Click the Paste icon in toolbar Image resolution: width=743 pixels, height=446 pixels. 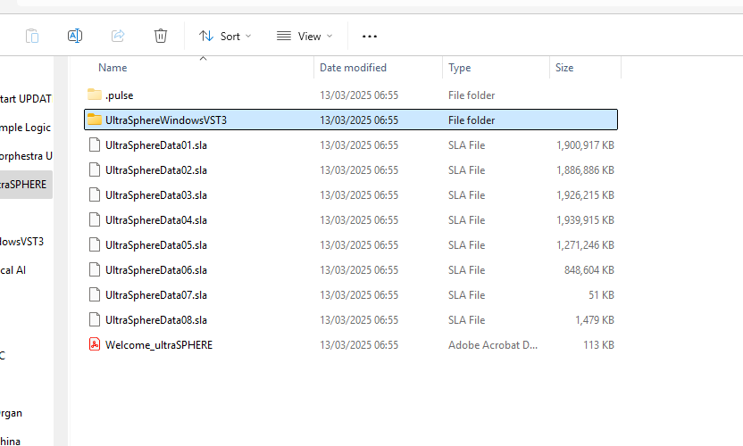[32, 36]
